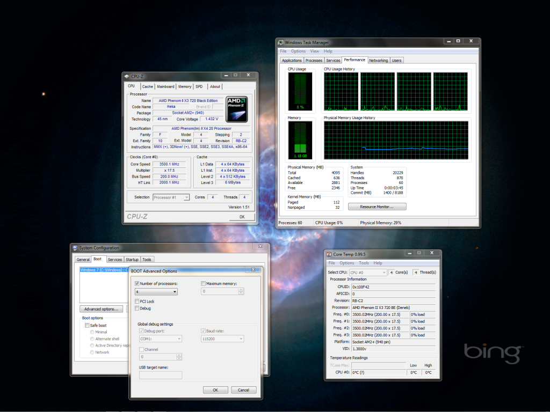
Task: Click the Memory usage meter gauge
Action: tap(300, 140)
